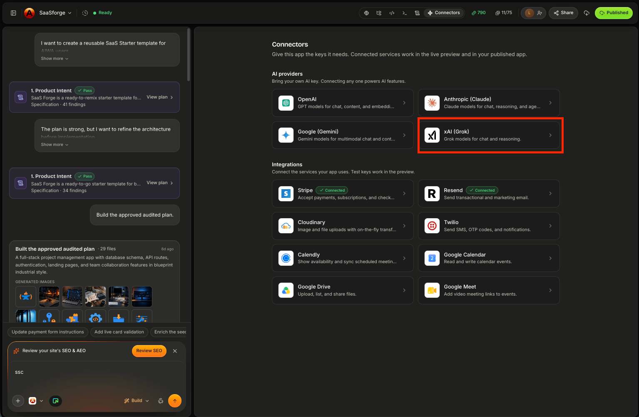Image resolution: width=639 pixels, height=417 pixels.
Task: Click the 790 credits indicator
Action: [x=478, y=13]
